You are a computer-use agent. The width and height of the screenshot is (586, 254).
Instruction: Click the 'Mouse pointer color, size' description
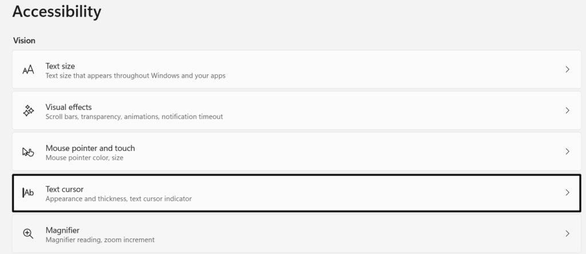click(x=84, y=158)
